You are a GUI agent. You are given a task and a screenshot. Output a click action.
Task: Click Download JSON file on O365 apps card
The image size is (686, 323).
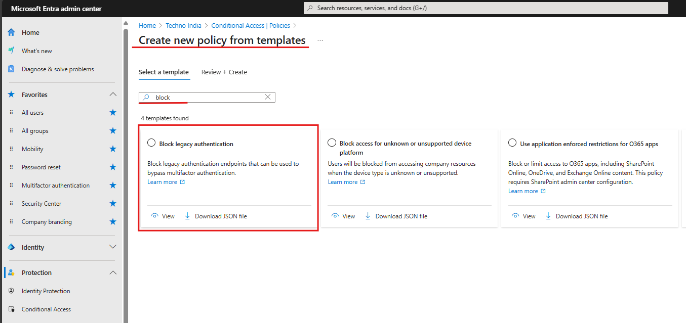582,216
